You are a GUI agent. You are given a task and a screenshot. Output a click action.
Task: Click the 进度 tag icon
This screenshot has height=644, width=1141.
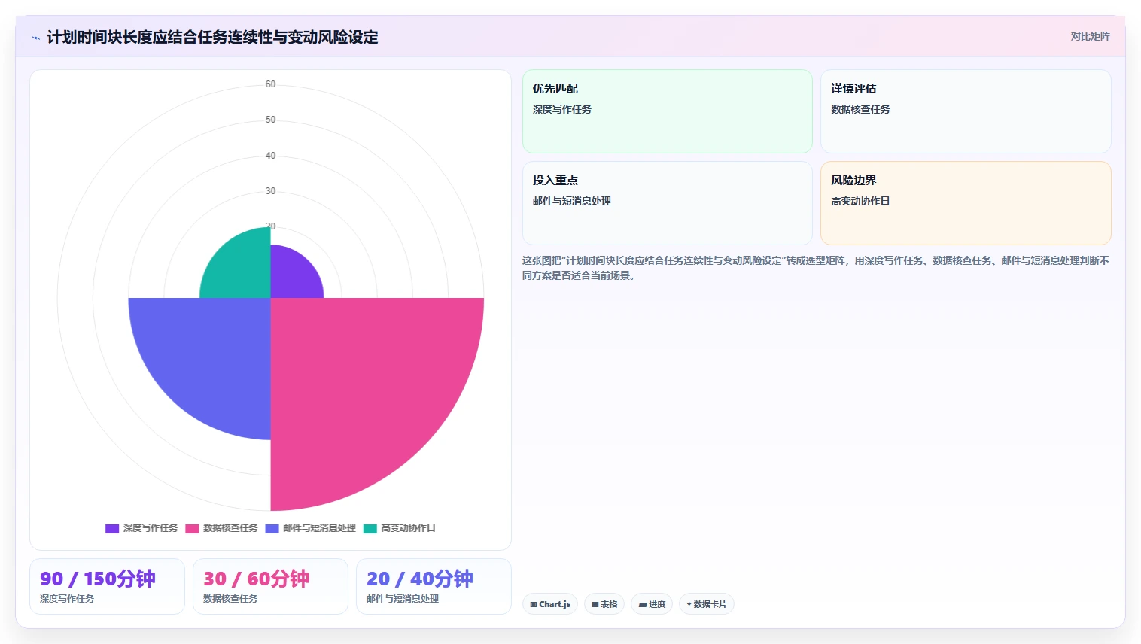(643, 604)
